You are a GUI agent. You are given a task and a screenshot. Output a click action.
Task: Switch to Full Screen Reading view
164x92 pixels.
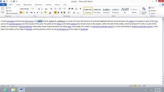coord(133,86)
